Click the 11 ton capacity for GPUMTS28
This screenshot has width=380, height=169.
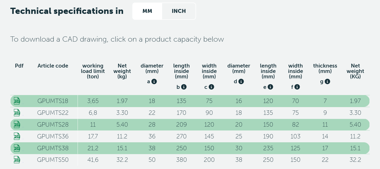pyautogui.click(x=93, y=125)
